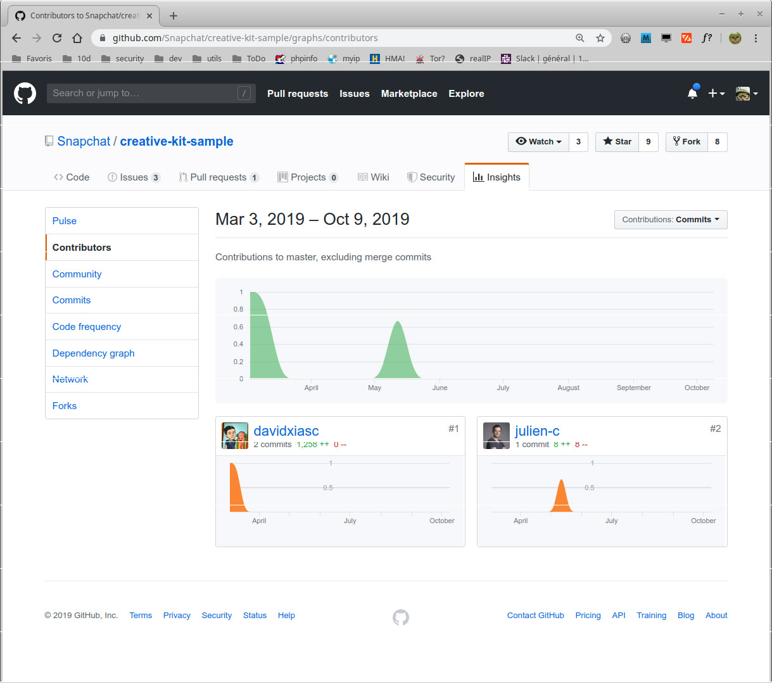Open julien-c's profile link
This screenshot has width=772, height=684.
pos(537,431)
